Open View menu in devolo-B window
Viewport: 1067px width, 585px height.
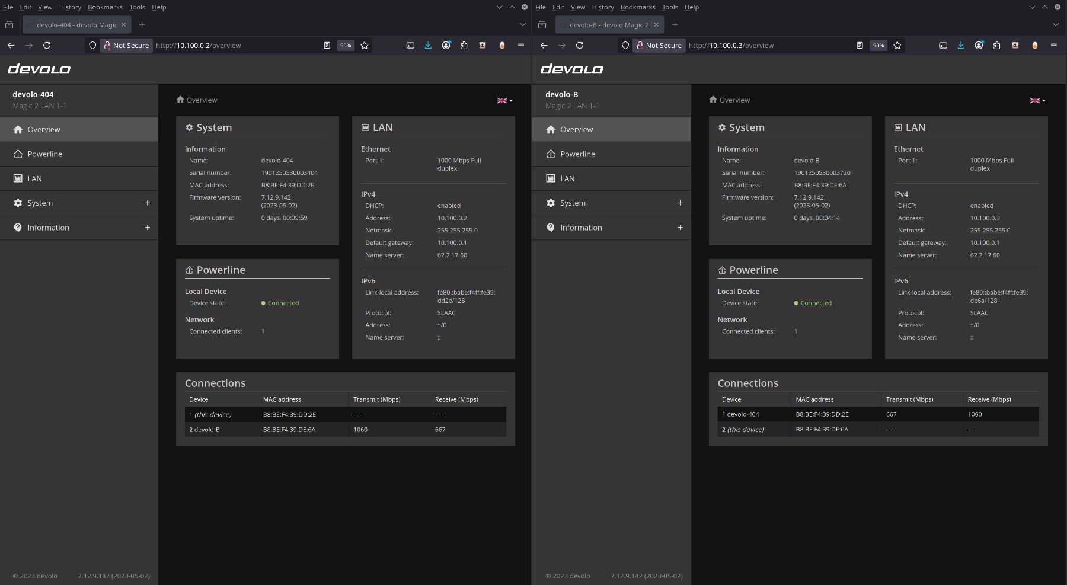[578, 7]
